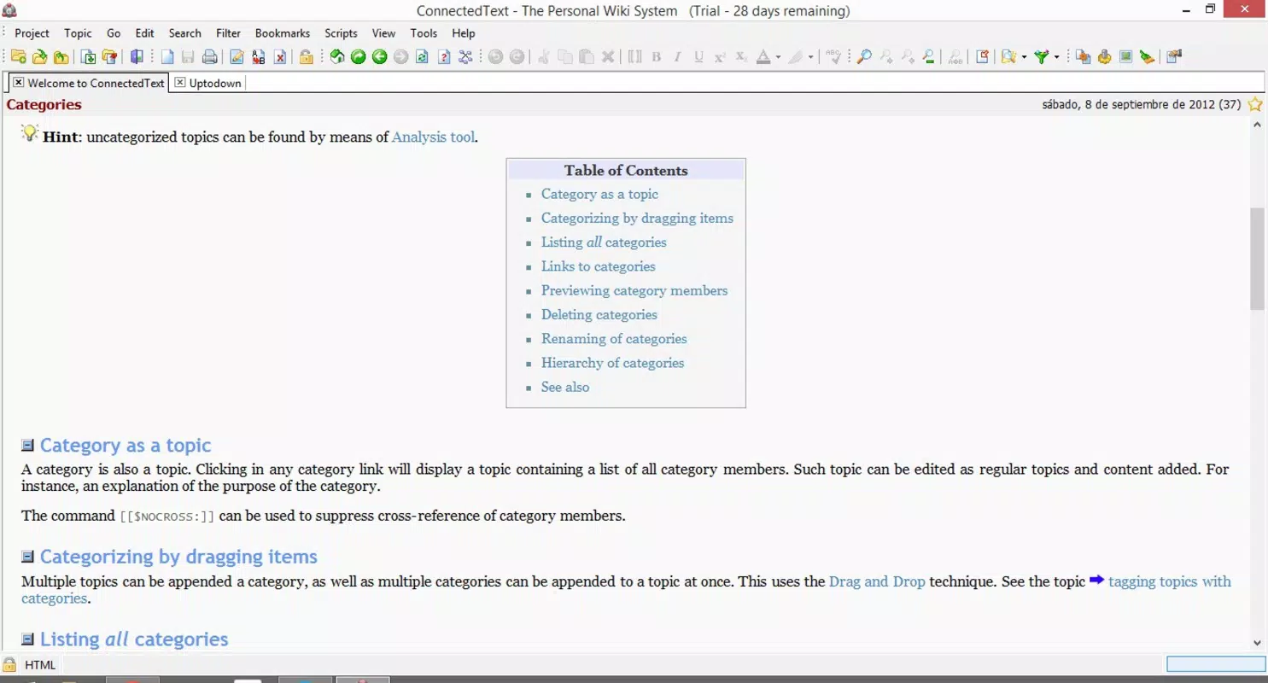Viewport: 1268px width, 683px height.
Task: Open the 'Drag and Drop' link
Action: pyautogui.click(x=877, y=581)
